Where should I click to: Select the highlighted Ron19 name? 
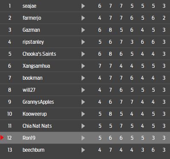[x=29, y=138]
